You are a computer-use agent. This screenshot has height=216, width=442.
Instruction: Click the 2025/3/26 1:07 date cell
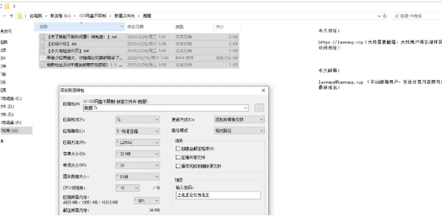point(146,37)
